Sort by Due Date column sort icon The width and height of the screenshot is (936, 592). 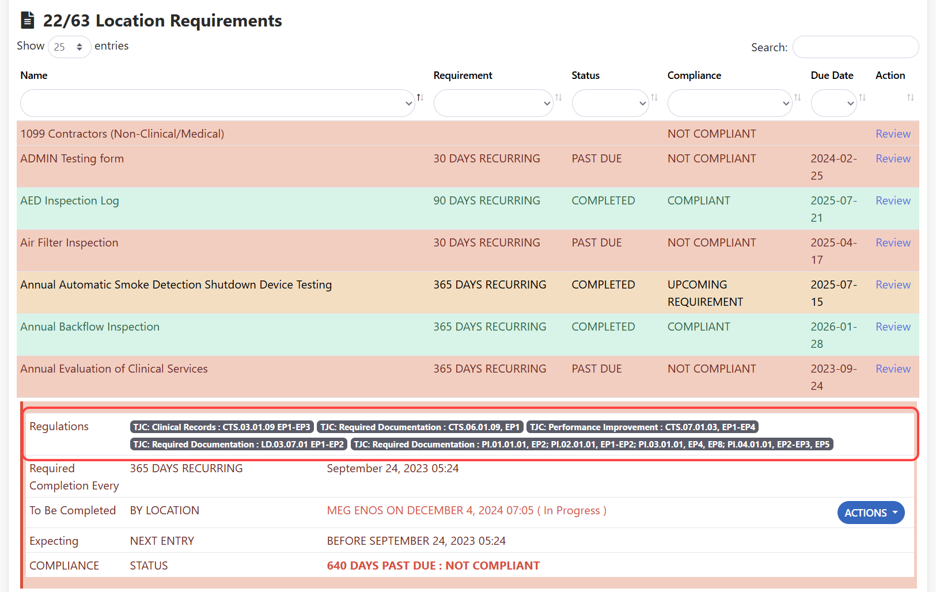862,97
